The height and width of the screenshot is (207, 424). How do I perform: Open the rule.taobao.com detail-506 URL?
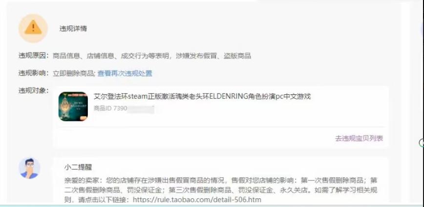point(197,200)
